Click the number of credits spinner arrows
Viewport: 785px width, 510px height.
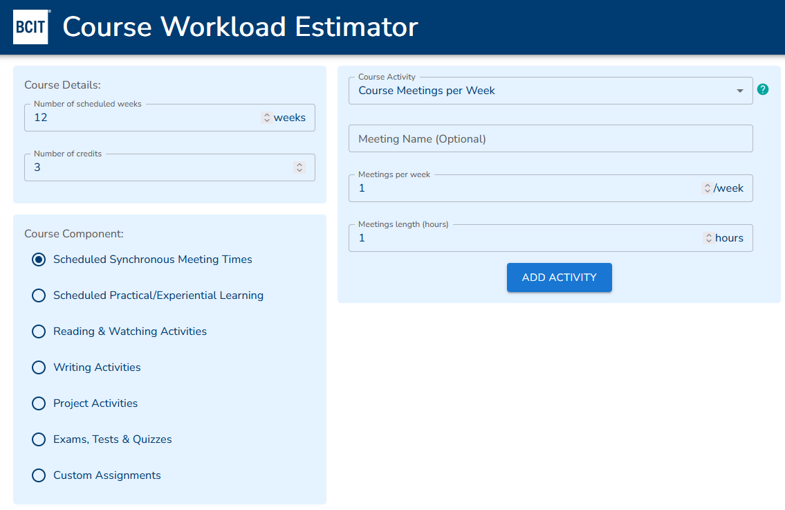[299, 167]
